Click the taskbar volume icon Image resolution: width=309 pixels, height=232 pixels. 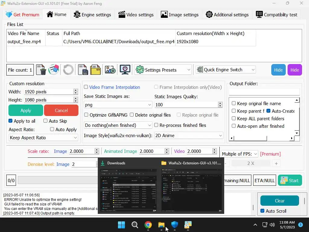point(272,225)
